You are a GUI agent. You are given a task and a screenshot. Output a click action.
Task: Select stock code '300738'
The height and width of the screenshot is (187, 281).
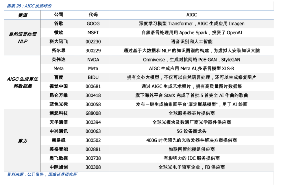[93, 158]
